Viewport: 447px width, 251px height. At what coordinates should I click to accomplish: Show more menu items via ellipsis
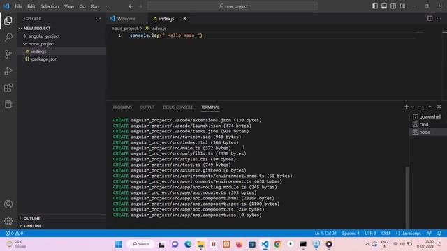click(108, 6)
